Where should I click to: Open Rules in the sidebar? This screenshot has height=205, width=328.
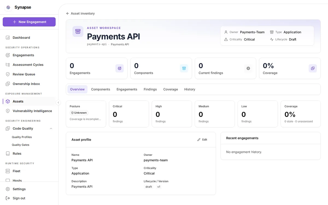[x=29, y=153]
